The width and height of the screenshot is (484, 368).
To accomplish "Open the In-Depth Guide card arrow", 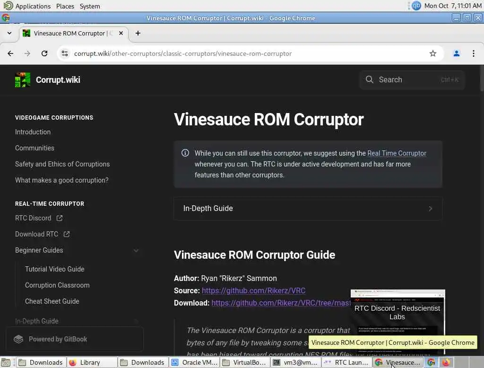I will pyautogui.click(x=430, y=209).
